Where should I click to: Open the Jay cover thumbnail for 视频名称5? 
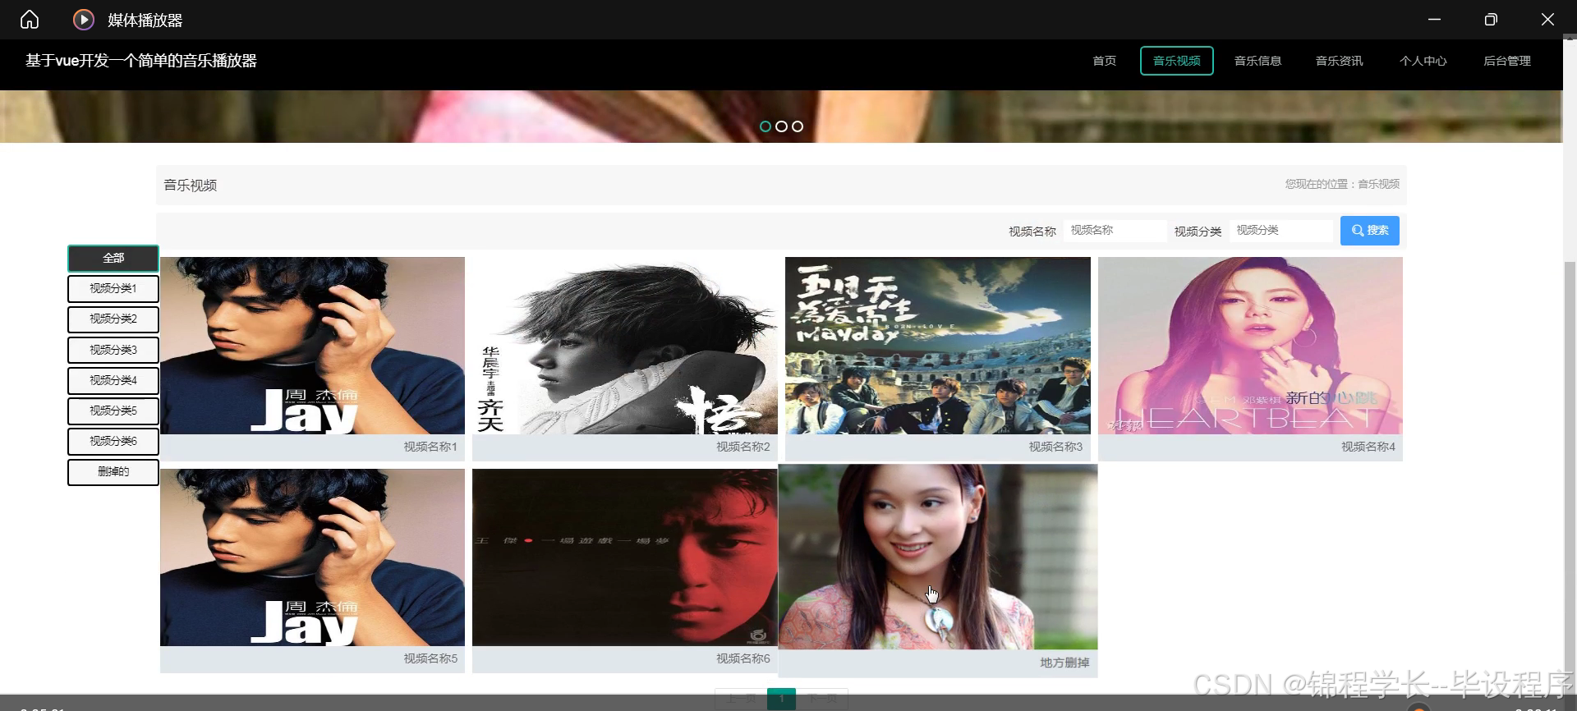[x=312, y=557]
